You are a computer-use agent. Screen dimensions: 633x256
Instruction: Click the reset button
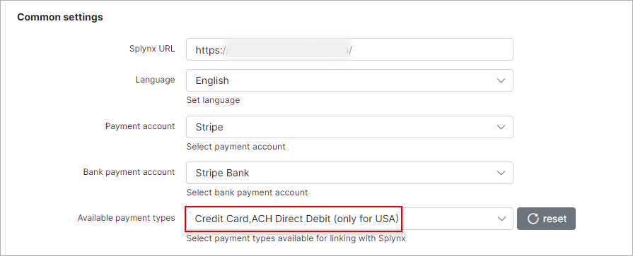(546, 219)
